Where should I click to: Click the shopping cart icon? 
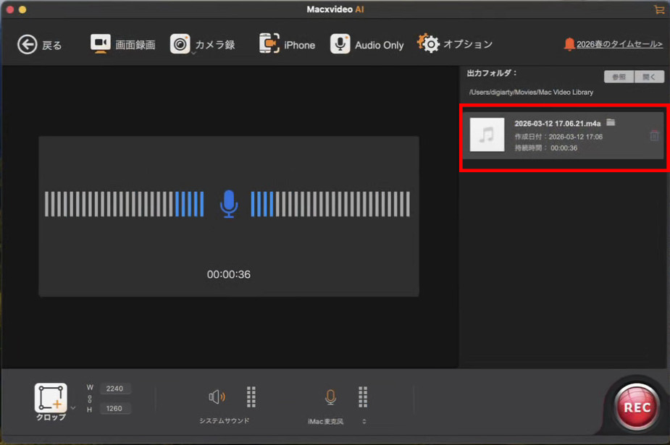pos(658,9)
